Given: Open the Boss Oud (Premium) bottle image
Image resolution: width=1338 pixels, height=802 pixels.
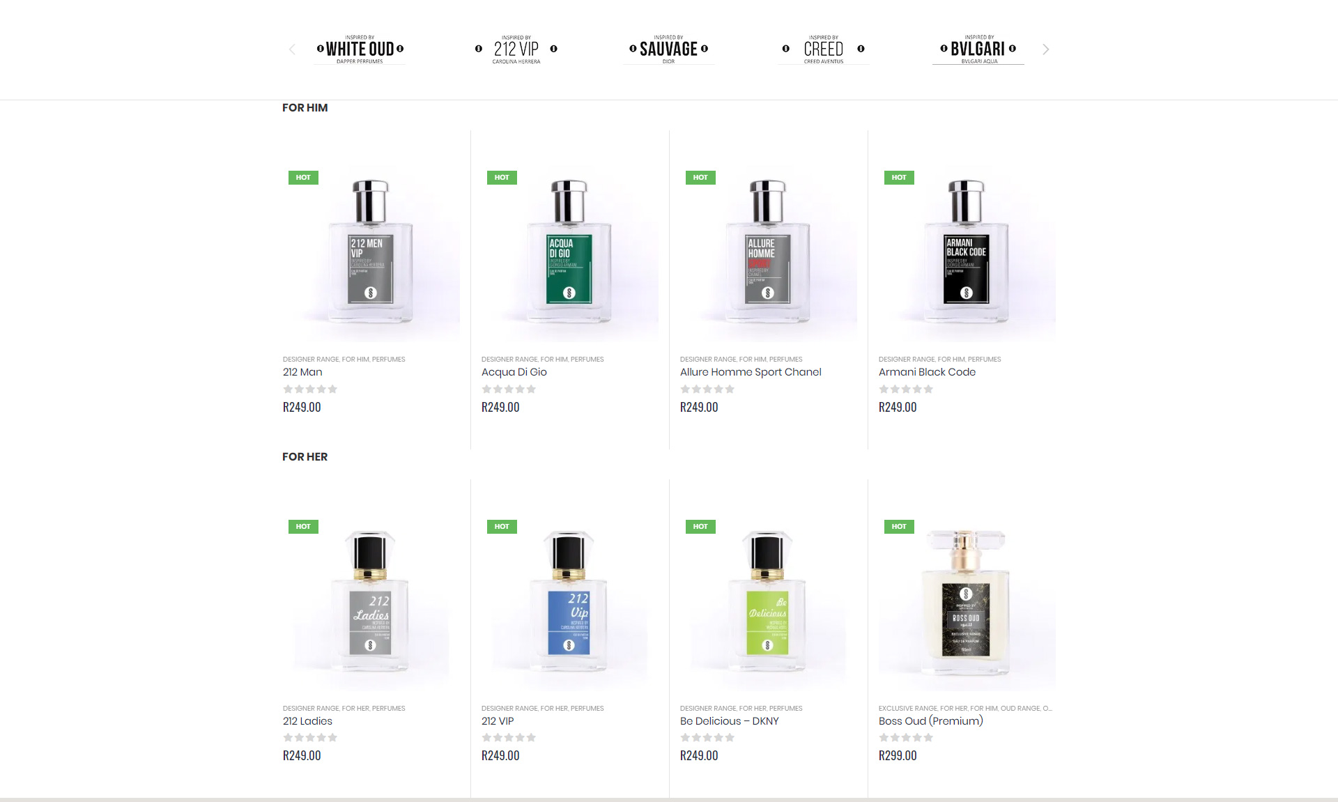Looking at the screenshot, I should point(967,601).
